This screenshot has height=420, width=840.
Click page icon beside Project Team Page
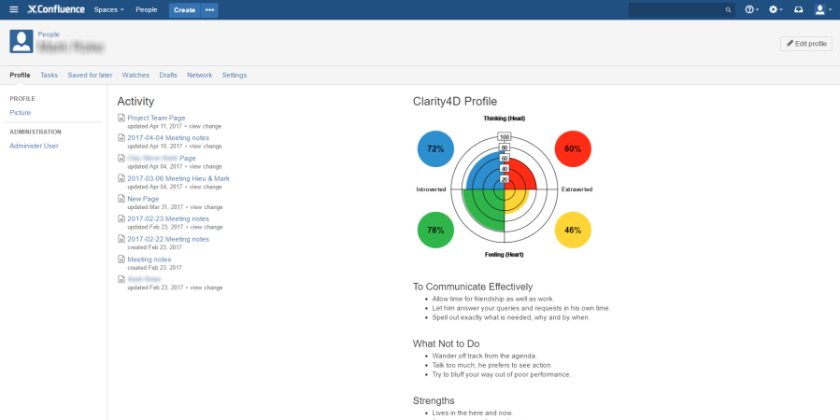point(121,118)
